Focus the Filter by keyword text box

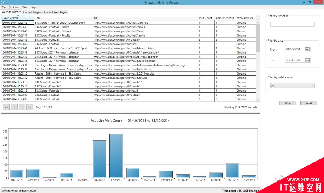click(292, 24)
